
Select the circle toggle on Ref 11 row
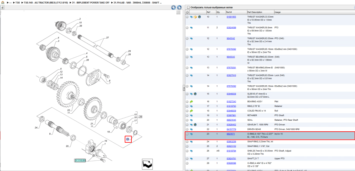tap(187, 28)
